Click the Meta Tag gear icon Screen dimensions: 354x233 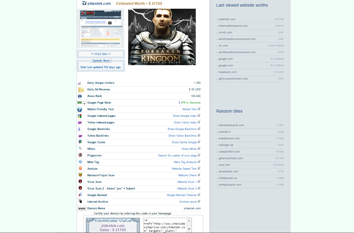click(x=80, y=162)
